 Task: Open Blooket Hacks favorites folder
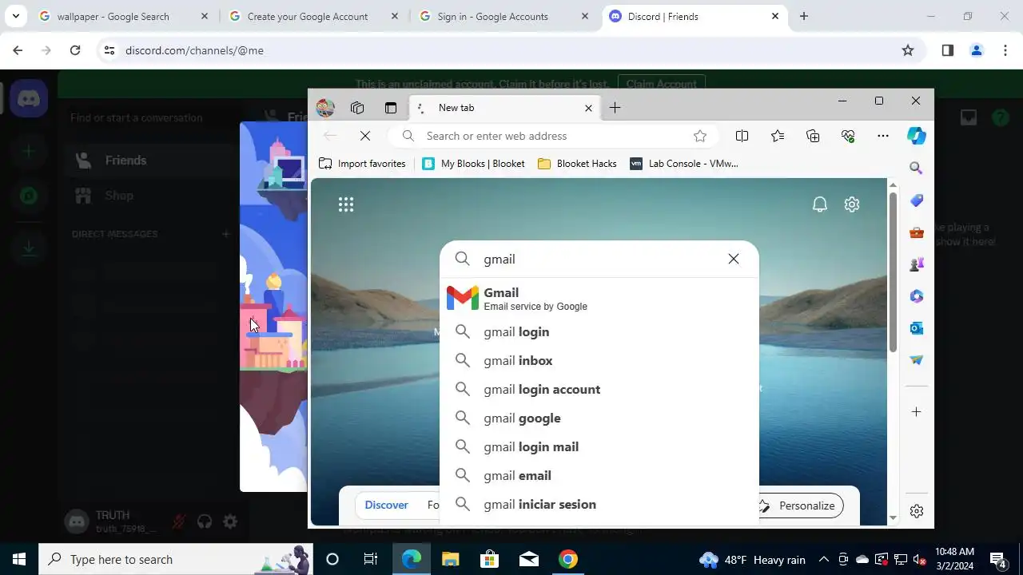point(577,164)
